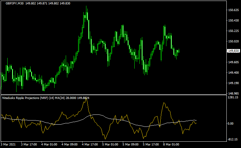
Task: Click the Nitedusks Ripple Projections indicator label
Action: point(25,98)
